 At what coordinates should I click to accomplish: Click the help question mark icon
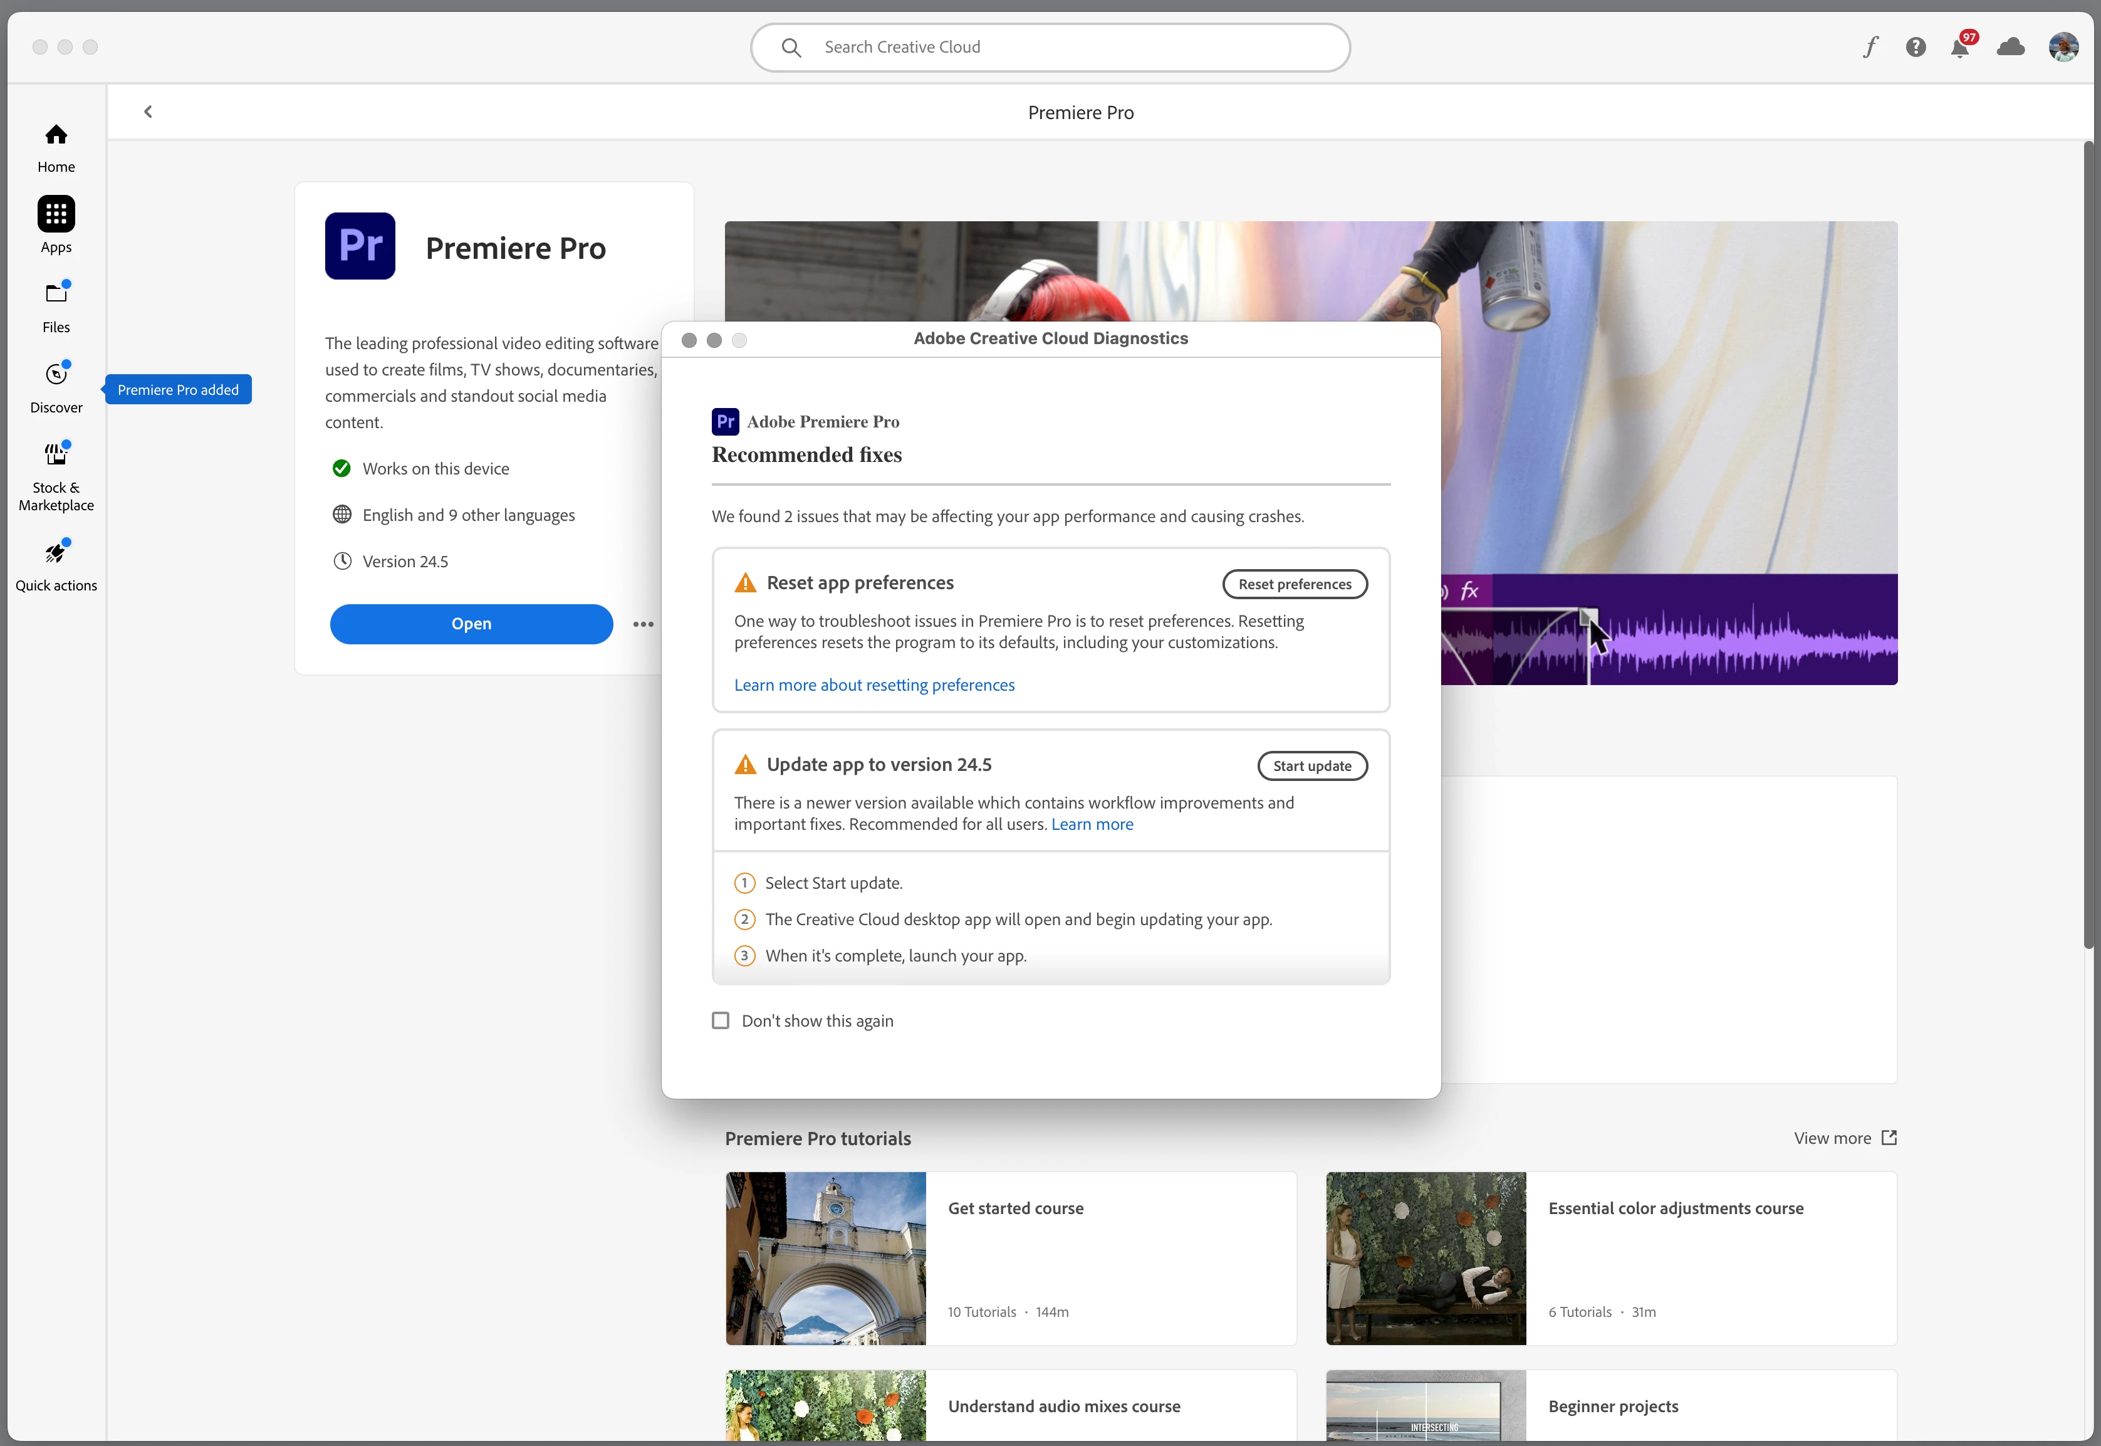click(1916, 47)
